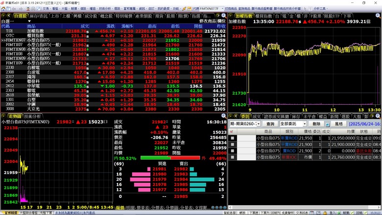Click the left arrow on the orders tab bar
382x215 pixels.
(x=236, y=116)
